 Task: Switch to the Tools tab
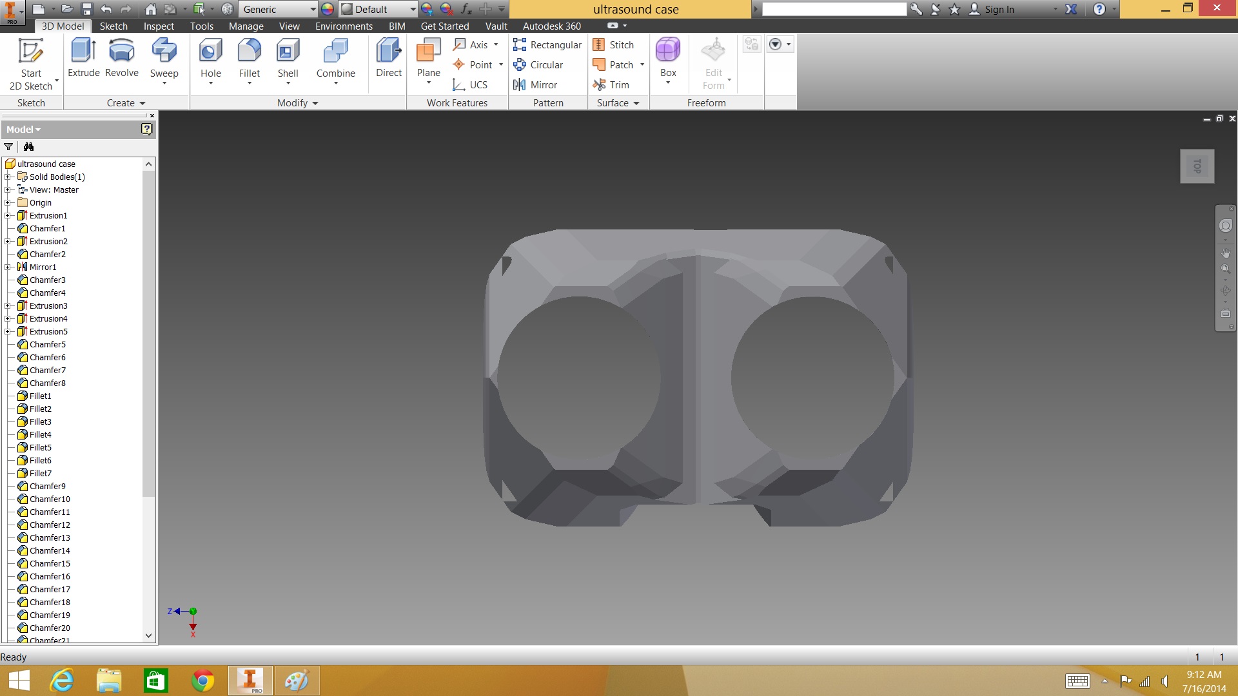click(201, 26)
